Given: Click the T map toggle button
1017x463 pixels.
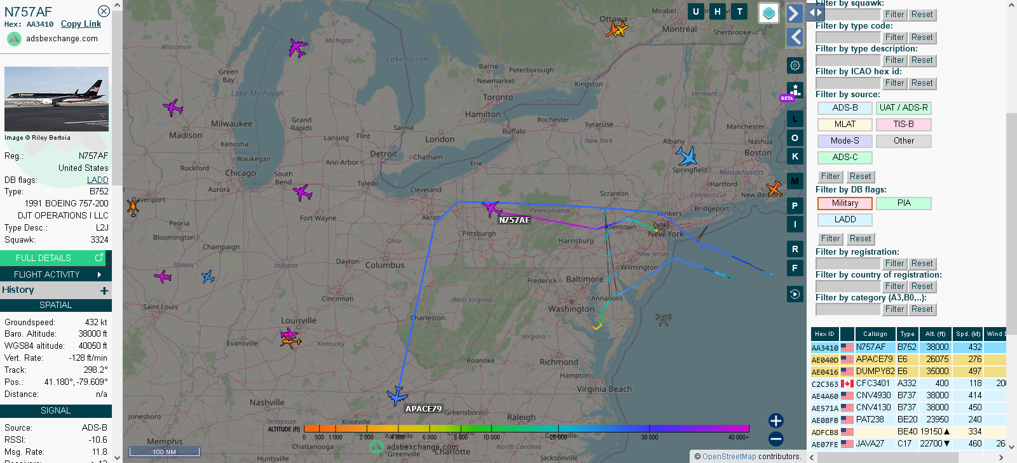Looking at the screenshot, I should click(739, 11).
